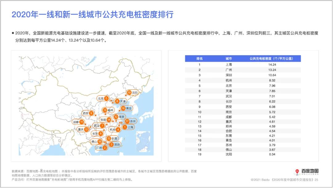
Task: Click the slide title 2020年一线和新一线城市公共充电桩密度排行
Action: (92, 15)
